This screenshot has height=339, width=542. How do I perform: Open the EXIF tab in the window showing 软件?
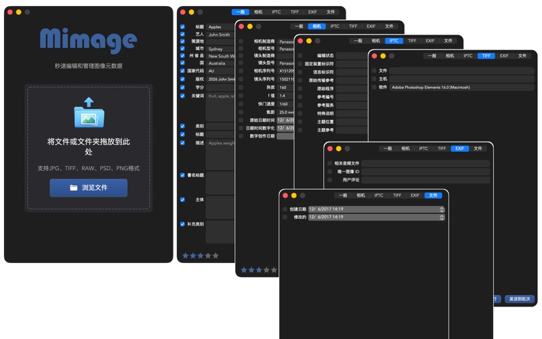tap(504, 56)
